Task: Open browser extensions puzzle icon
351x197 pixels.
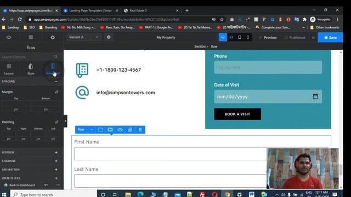Action: click(304, 20)
